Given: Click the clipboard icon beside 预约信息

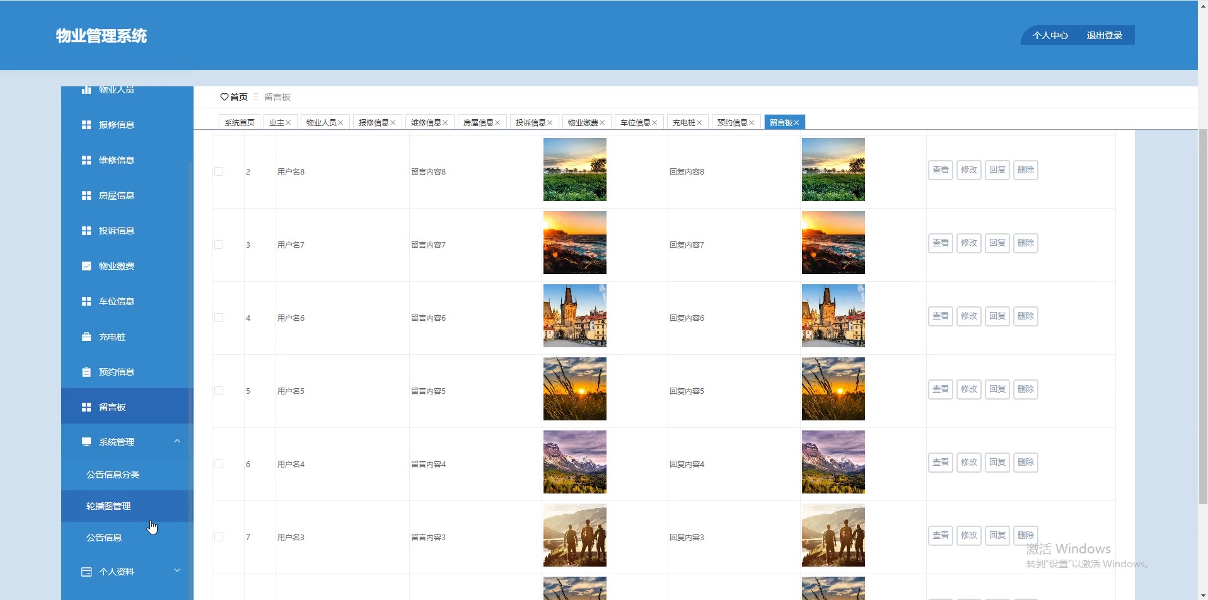Looking at the screenshot, I should 86,372.
